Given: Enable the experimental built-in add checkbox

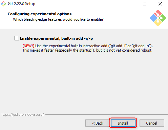Looking at the screenshot, I should pos(17,38).
